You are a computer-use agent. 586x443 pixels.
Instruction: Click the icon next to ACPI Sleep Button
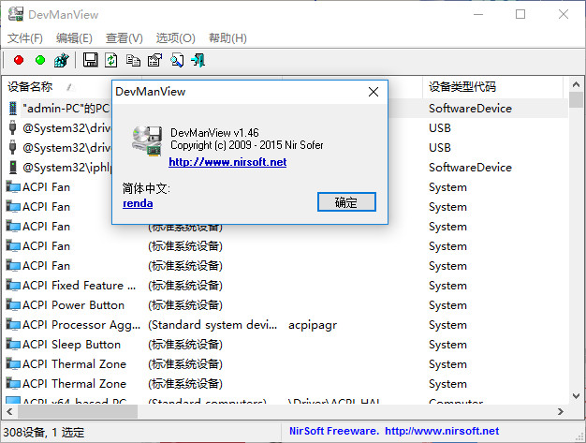[13, 345]
